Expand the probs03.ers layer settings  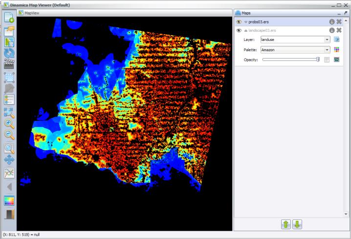246,22
